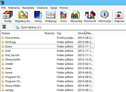Click date 2013-11-1... in Users row
This screenshot has height=92, width=126.
(85, 46)
